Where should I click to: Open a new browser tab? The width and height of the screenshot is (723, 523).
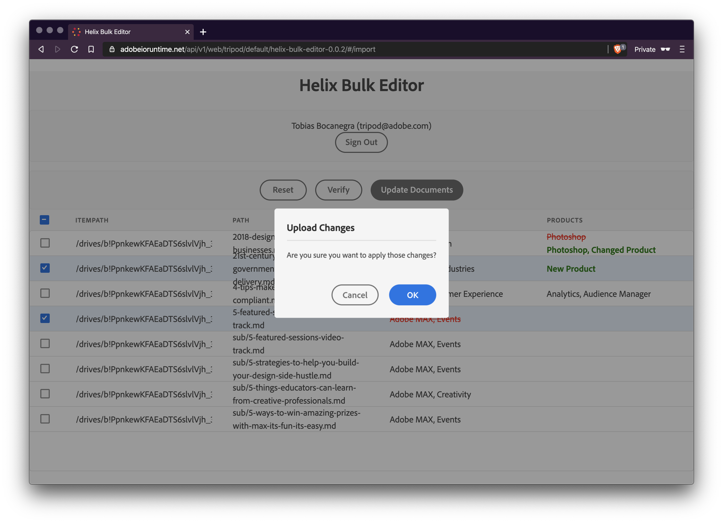[x=203, y=32]
